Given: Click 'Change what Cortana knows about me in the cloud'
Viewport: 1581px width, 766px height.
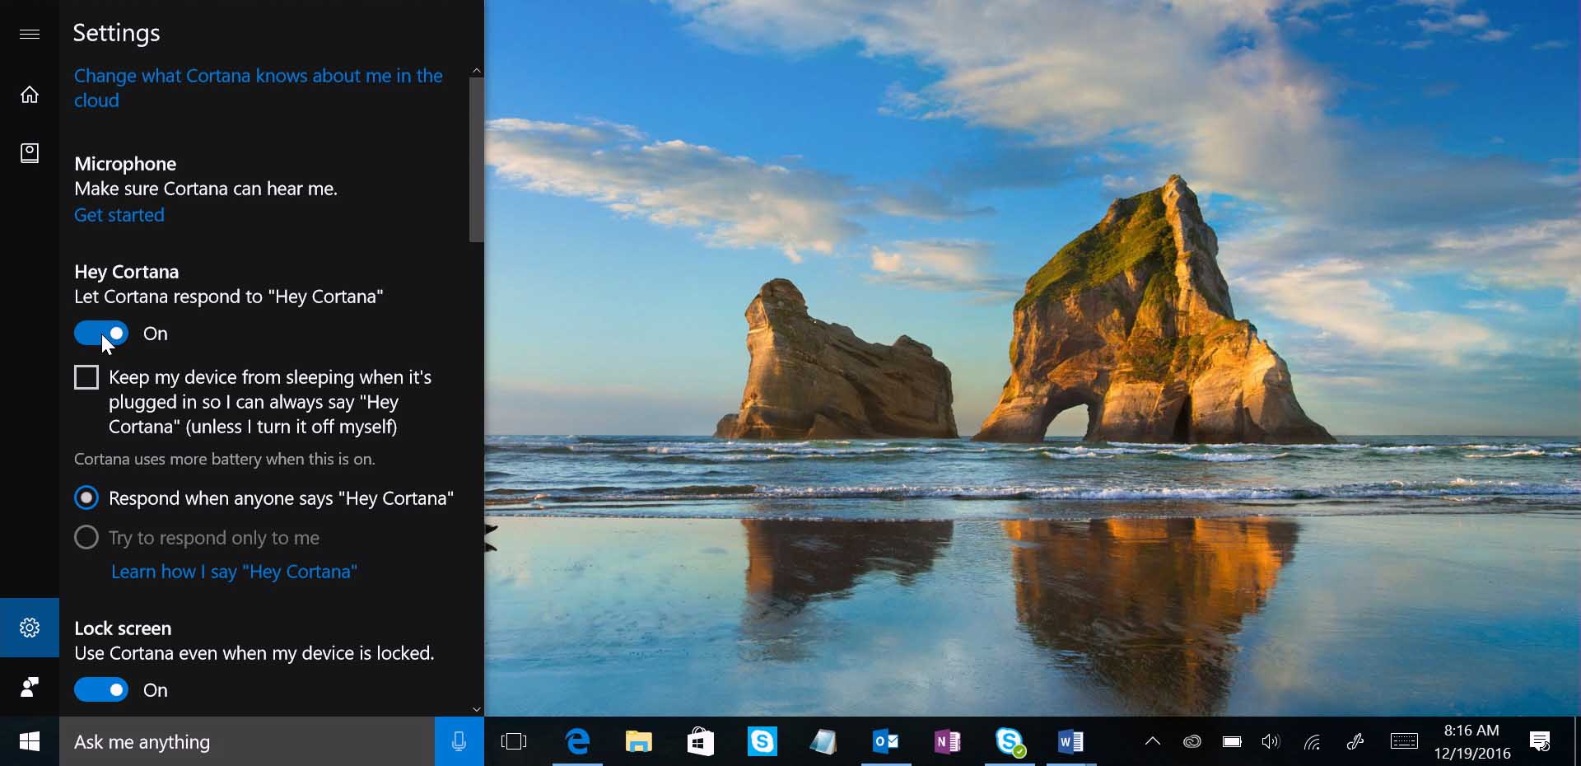Looking at the screenshot, I should coord(258,88).
